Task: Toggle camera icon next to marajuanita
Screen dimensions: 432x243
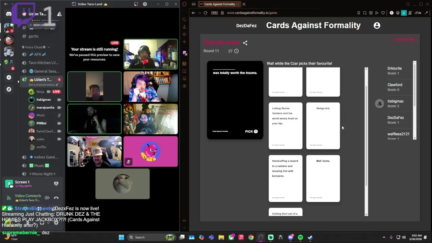Action: 59,108
